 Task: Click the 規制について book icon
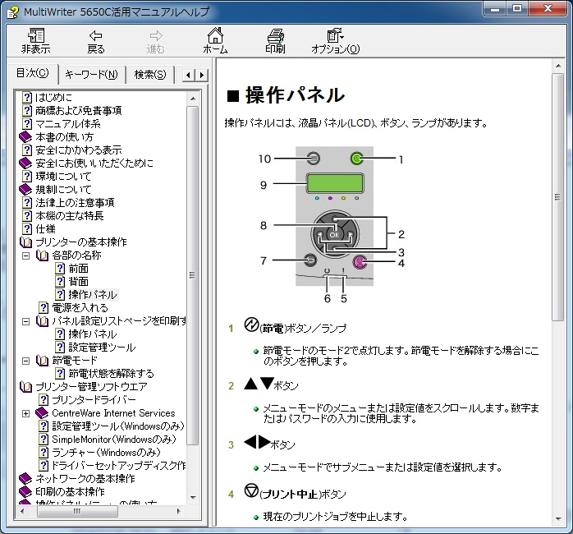[x=25, y=190]
